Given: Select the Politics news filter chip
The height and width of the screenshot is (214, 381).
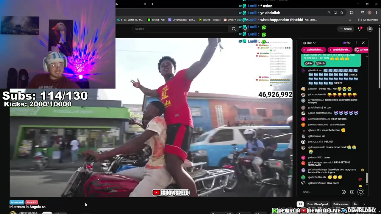Looking at the screenshot, I should coord(341,204).
